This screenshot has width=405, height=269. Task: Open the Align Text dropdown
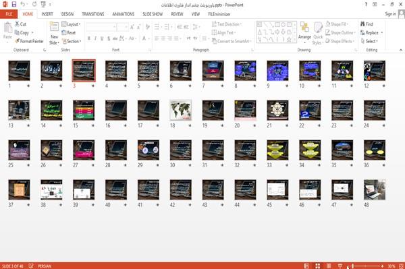pos(223,32)
